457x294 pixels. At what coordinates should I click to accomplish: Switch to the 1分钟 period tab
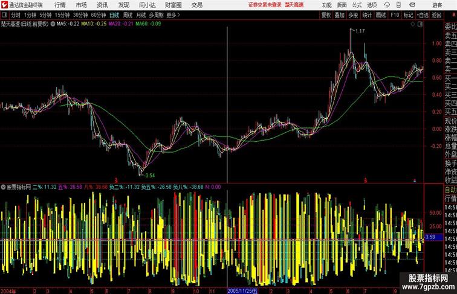(30, 15)
